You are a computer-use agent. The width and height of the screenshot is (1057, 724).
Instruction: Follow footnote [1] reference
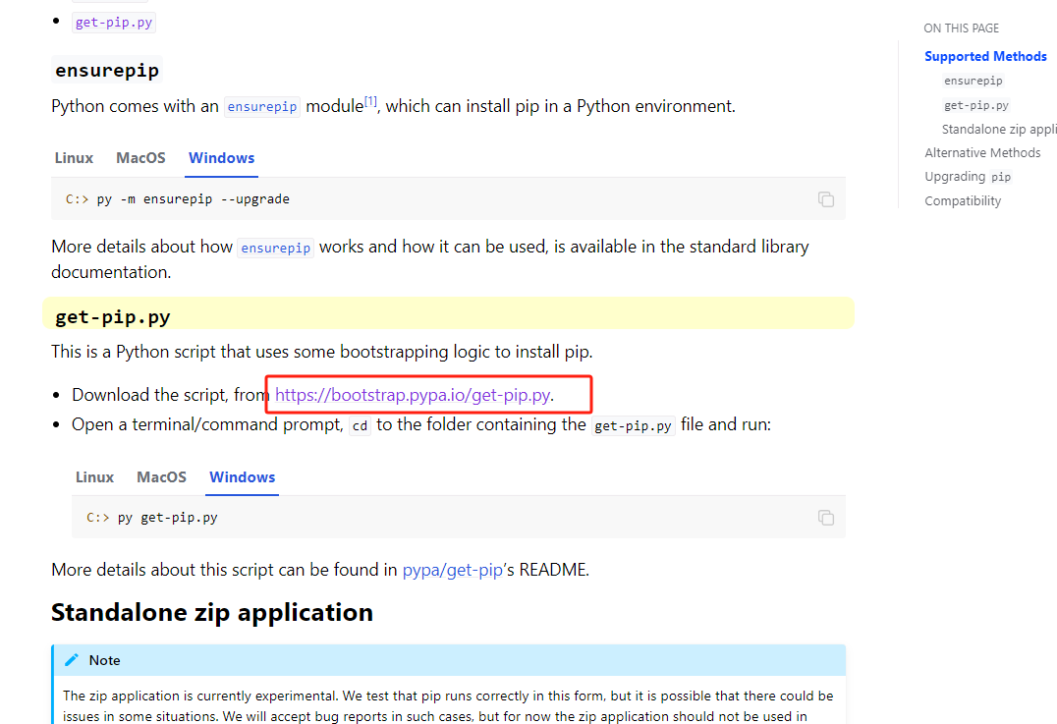tap(370, 101)
